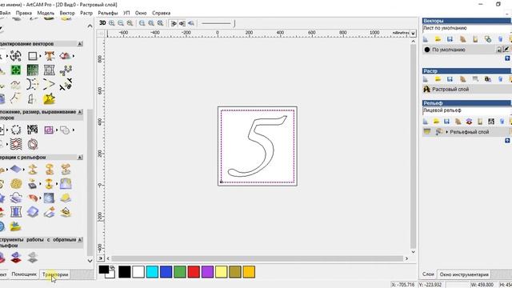
Task: Click the green cross icon in vector editing
Action: tap(16, 70)
